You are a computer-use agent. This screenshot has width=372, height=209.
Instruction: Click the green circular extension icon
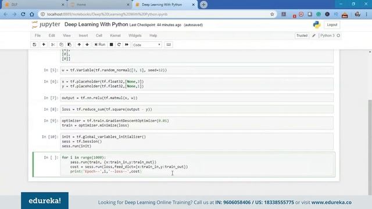[319, 14]
